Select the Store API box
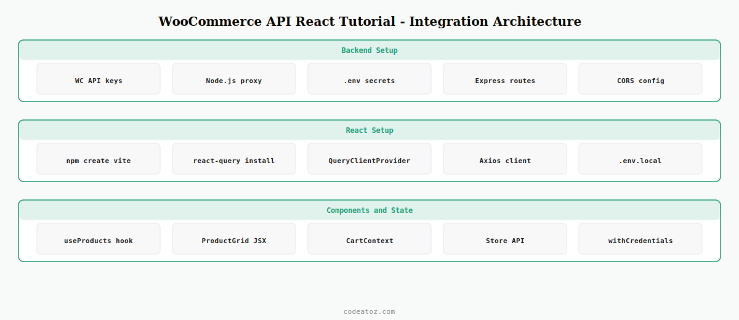739x320 pixels. (505, 239)
